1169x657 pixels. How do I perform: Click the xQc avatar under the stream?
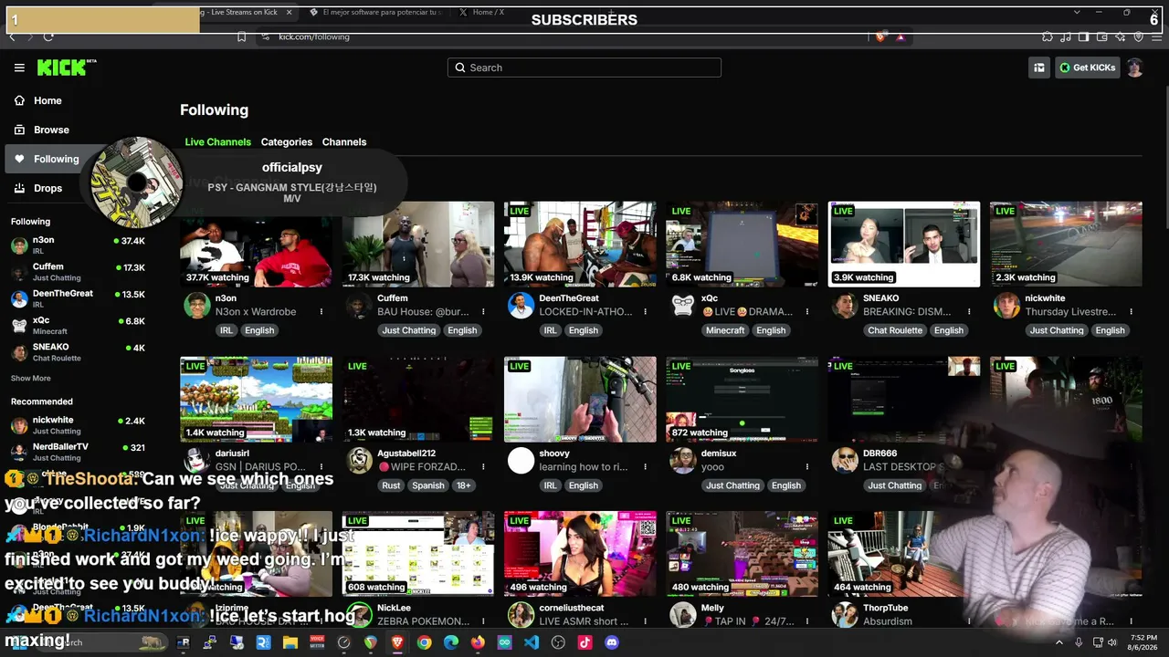click(683, 306)
